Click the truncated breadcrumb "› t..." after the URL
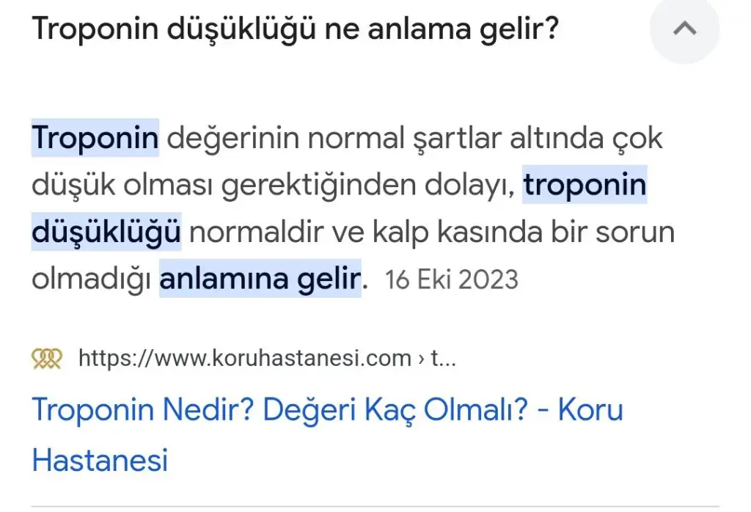Screen dimensions: 751x512 click(436, 358)
